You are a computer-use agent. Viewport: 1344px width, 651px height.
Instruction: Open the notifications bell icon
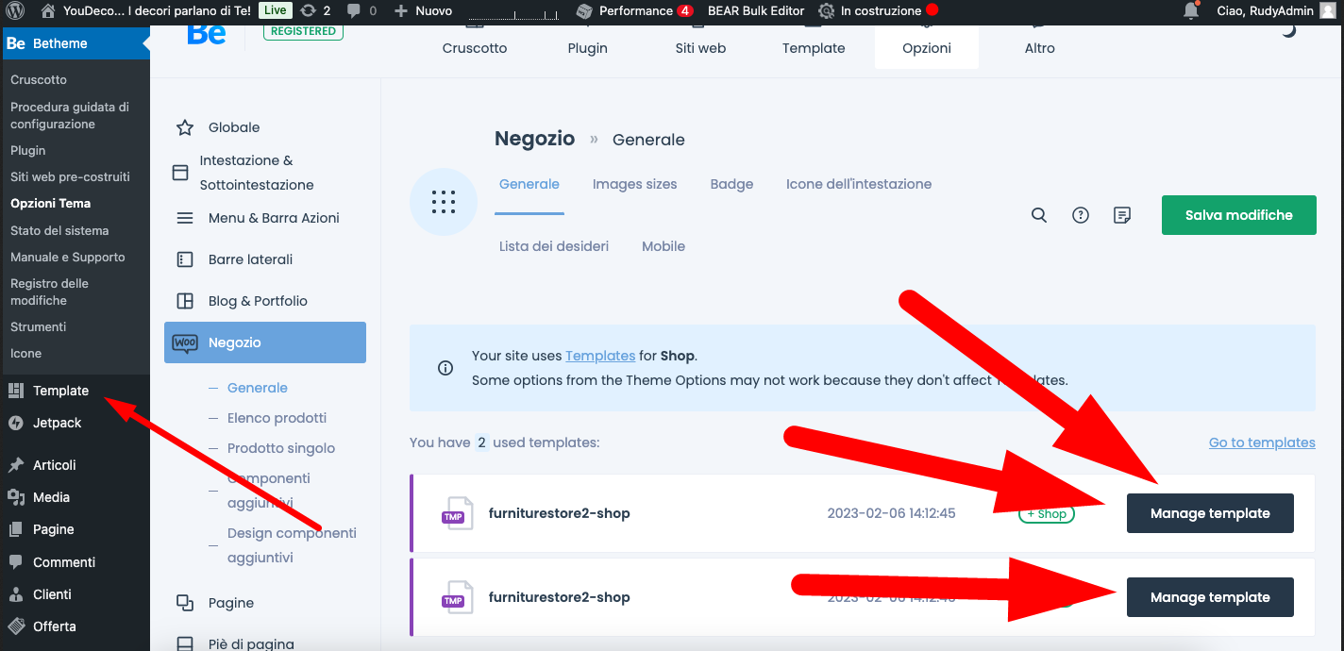(x=1191, y=11)
